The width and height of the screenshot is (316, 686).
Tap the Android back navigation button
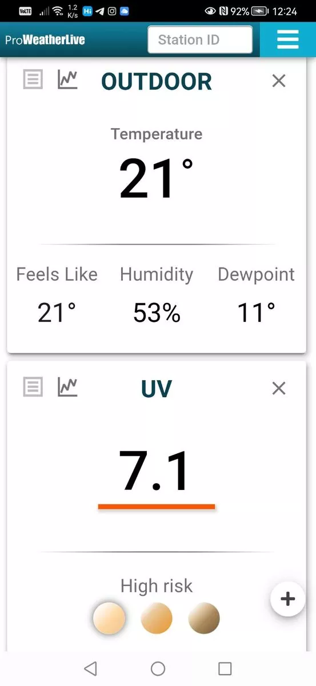pyautogui.click(x=90, y=668)
